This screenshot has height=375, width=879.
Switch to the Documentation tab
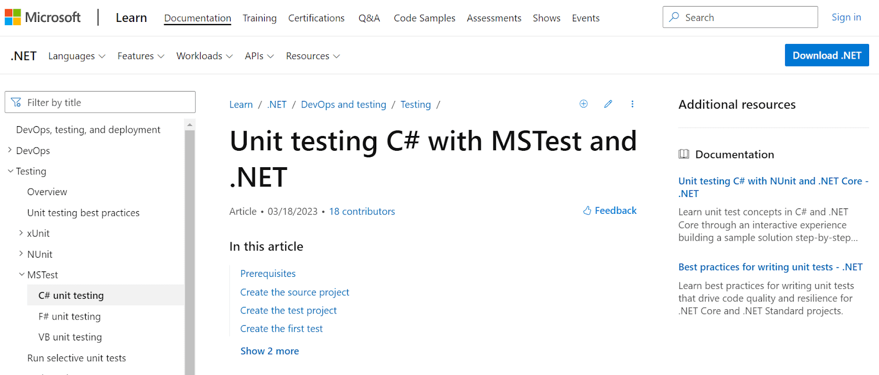tap(197, 18)
